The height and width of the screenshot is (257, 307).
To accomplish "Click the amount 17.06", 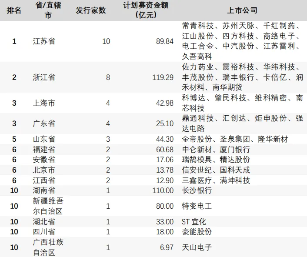I will tap(165, 160).
